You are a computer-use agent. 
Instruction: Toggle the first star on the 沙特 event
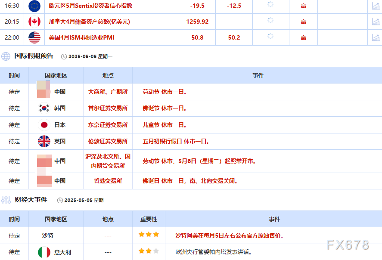click(141, 235)
